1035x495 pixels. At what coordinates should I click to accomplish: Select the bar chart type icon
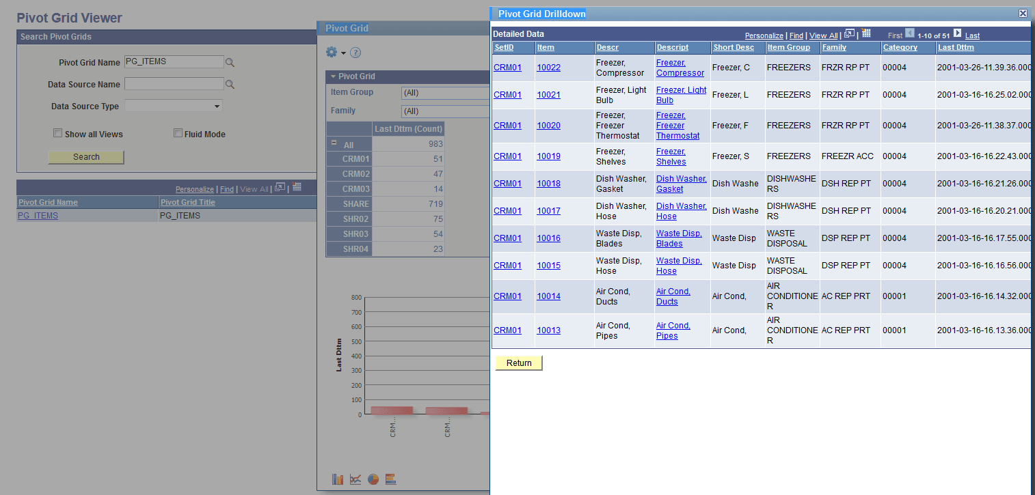point(338,479)
